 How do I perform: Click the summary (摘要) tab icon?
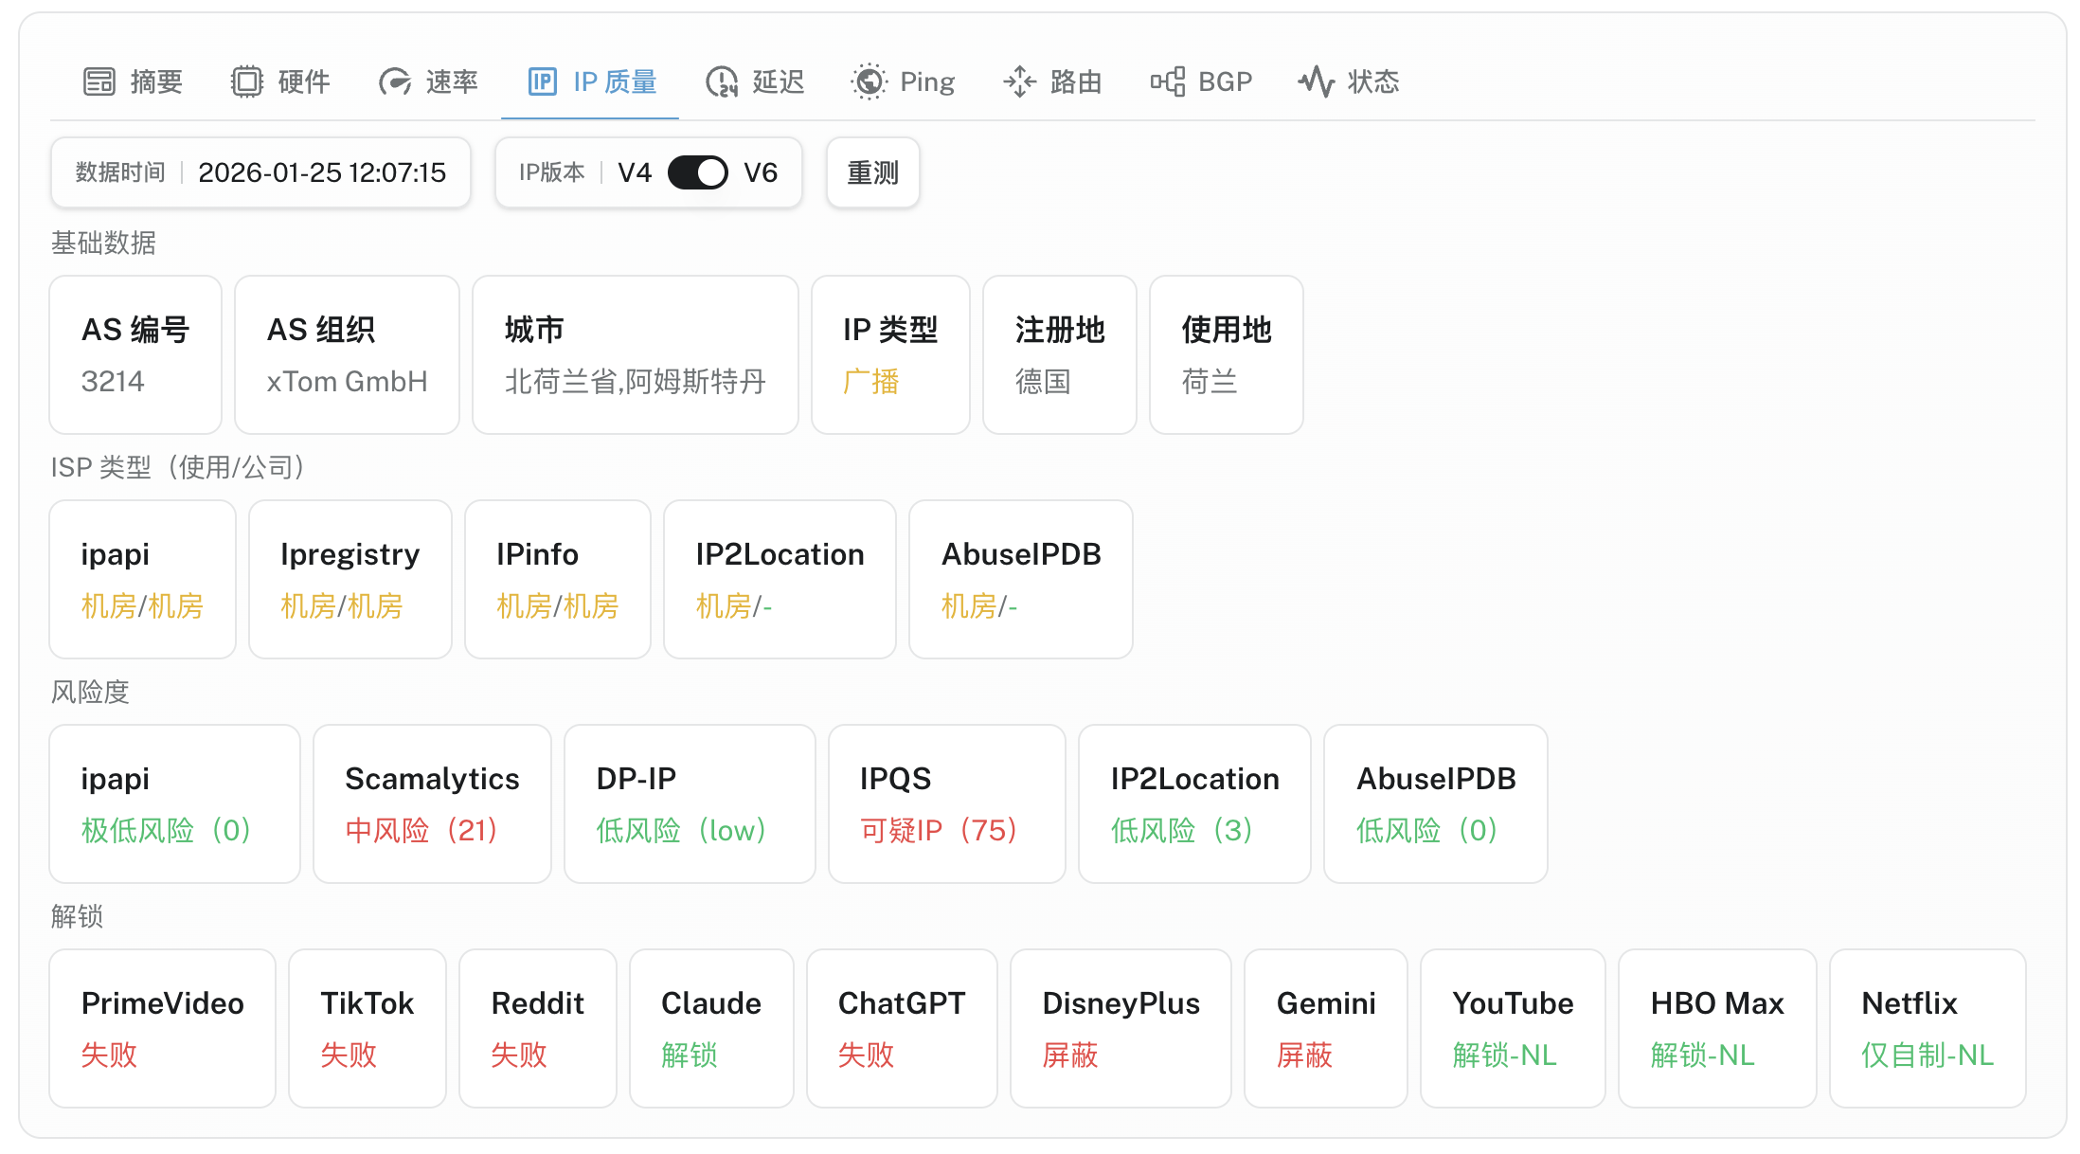(x=99, y=81)
